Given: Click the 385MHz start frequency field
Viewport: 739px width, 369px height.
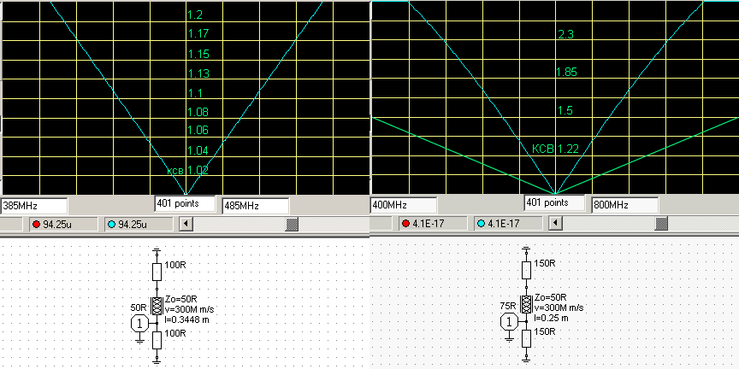Looking at the screenshot, I should pos(34,206).
